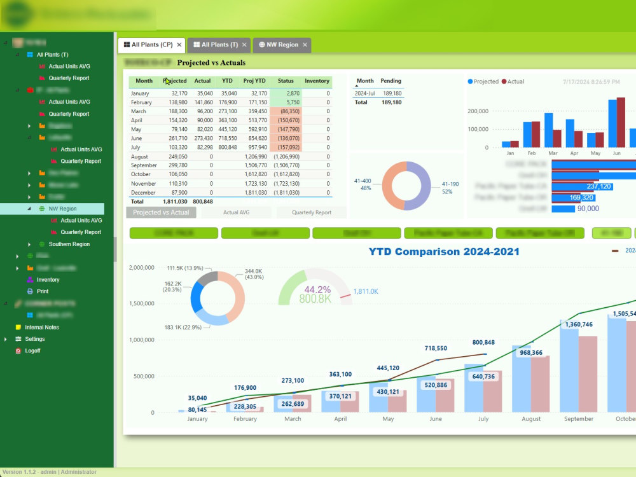Screen dimensions: 636x477
Task: Click the Inventory column header
Action: (317, 81)
